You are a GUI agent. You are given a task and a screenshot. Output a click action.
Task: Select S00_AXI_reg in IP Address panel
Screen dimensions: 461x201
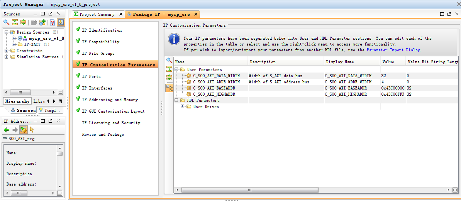[22, 139]
